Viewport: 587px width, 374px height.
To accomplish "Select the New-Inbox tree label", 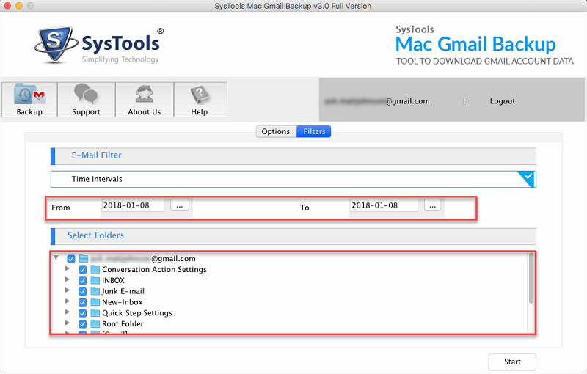I will pyautogui.click(x=123, y=302).
